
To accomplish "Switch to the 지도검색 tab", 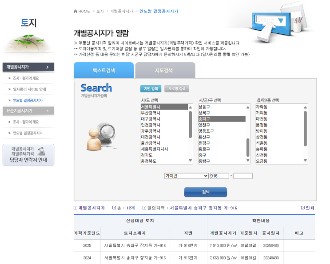I will coord(165,70).
